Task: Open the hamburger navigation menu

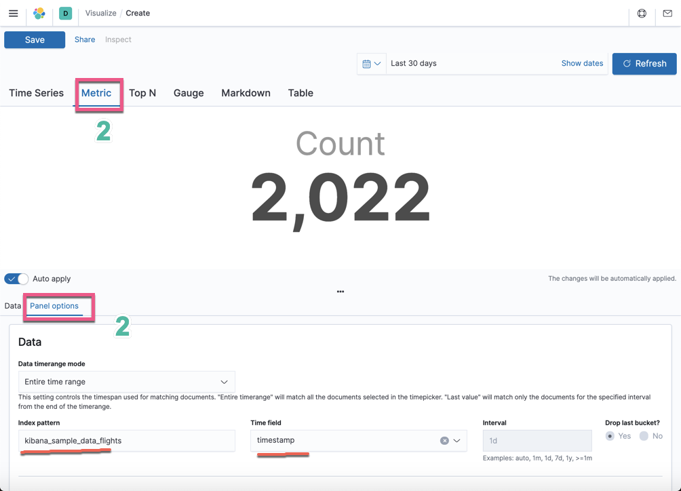Action: point(13,13)
